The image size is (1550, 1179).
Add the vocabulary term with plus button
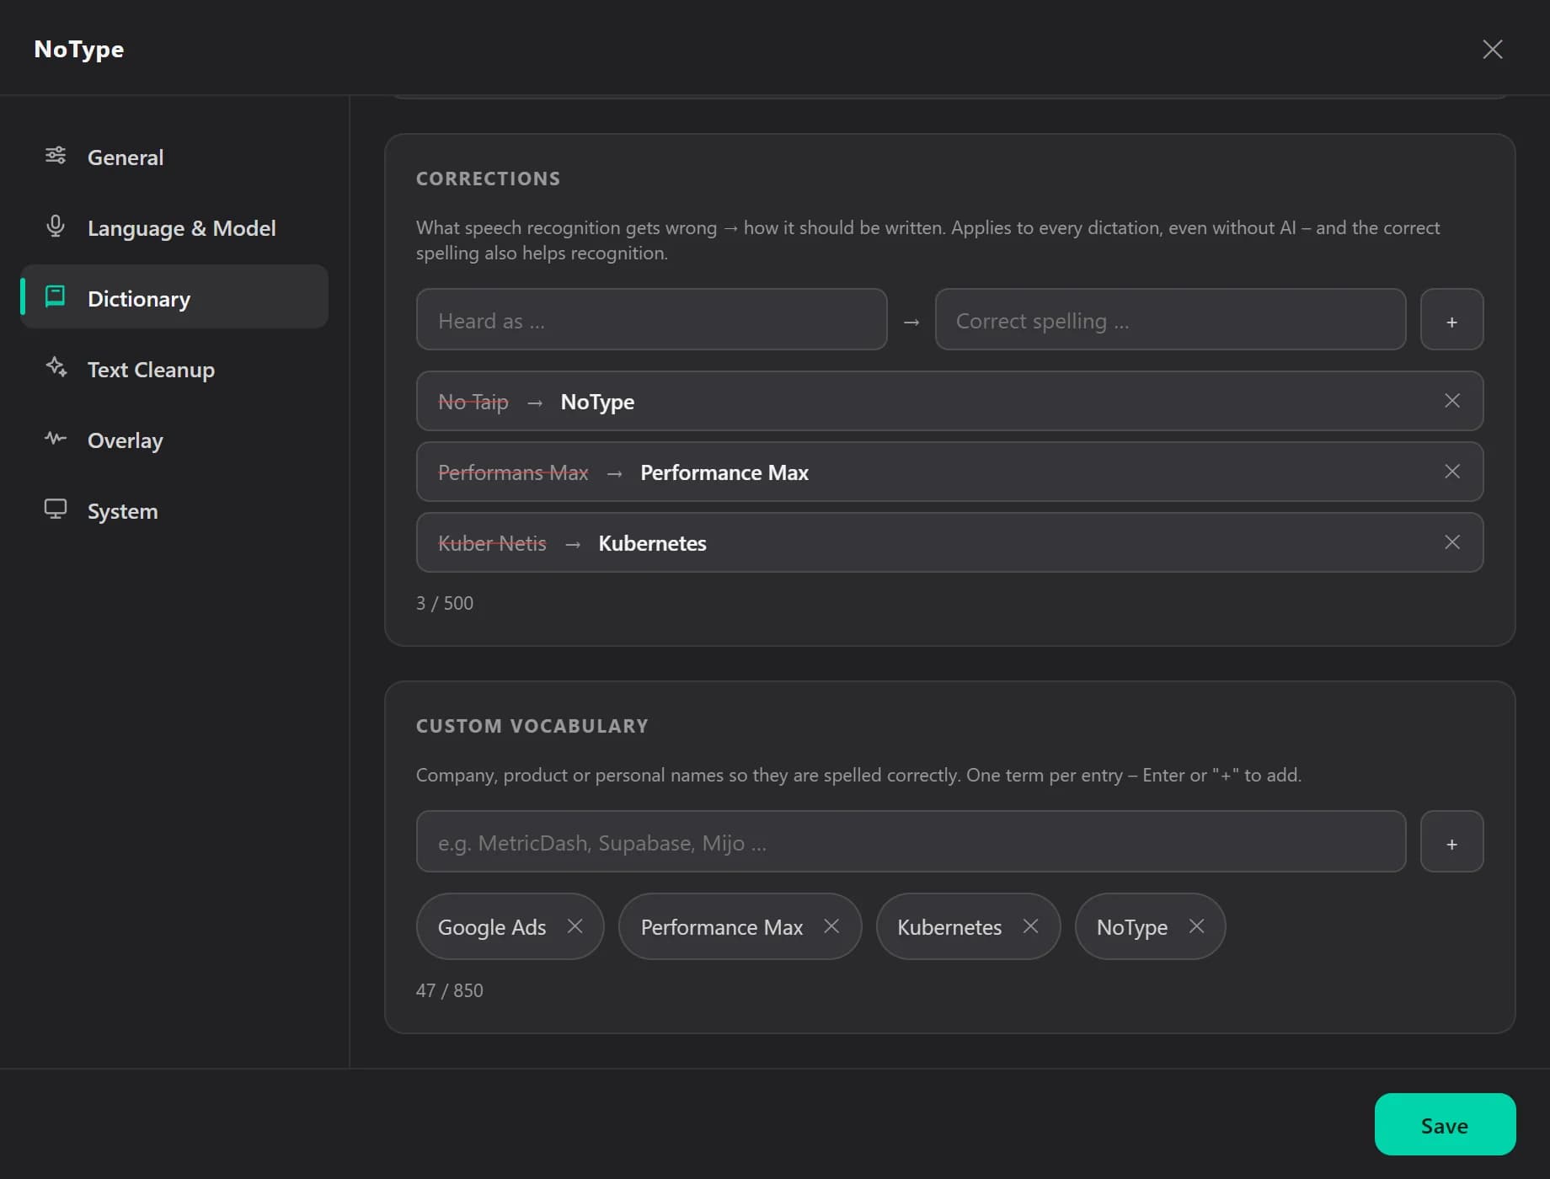point(1451,842)
